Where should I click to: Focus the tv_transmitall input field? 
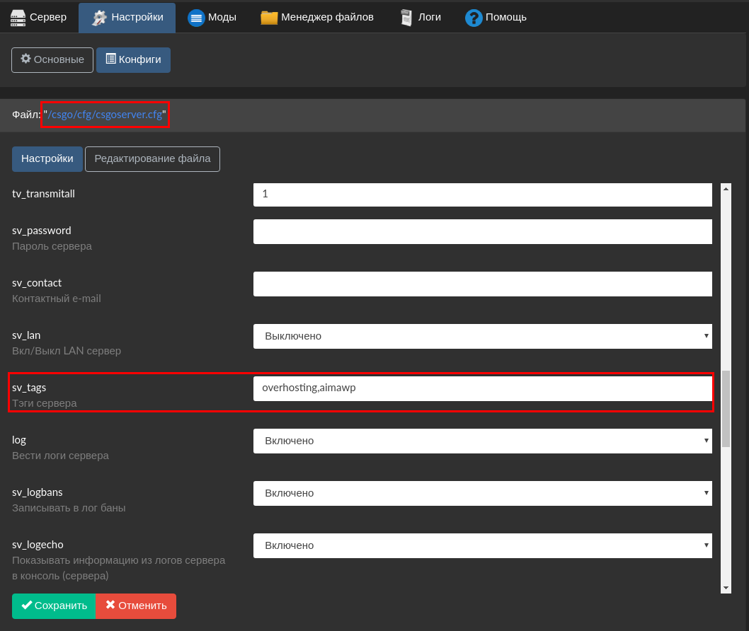click(482, 195)
